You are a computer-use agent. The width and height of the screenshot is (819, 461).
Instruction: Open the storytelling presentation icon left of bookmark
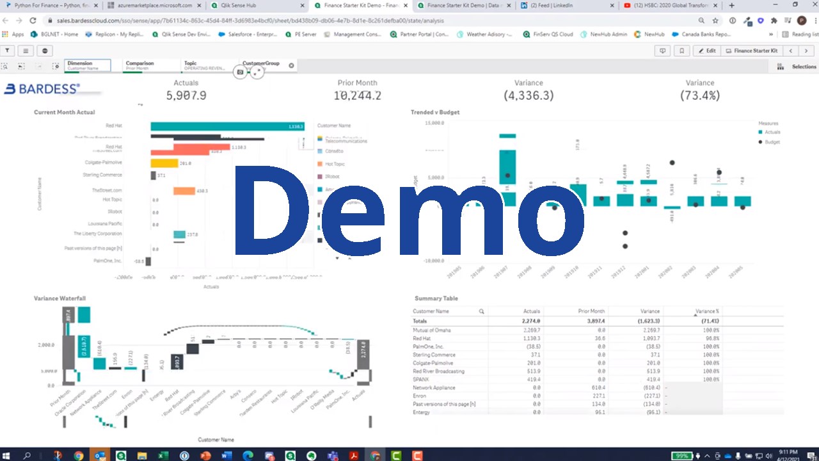point(663,51)
